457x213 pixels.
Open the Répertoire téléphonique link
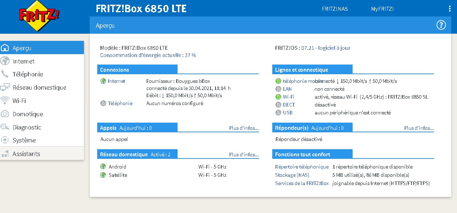coord(302,167)
